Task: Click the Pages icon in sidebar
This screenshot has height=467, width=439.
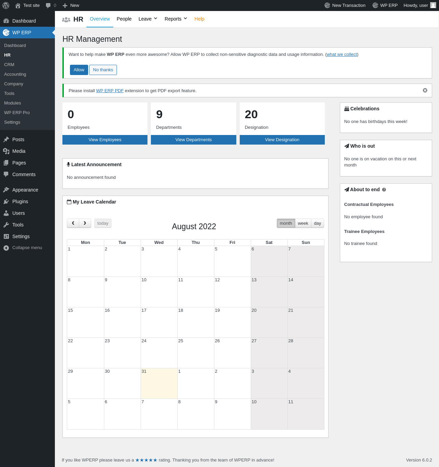Action: tap(6, 163)
